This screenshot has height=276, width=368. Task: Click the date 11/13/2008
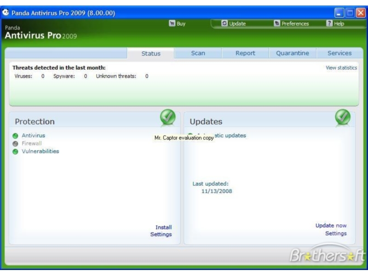pyautogui.click(x=217, y=191)
